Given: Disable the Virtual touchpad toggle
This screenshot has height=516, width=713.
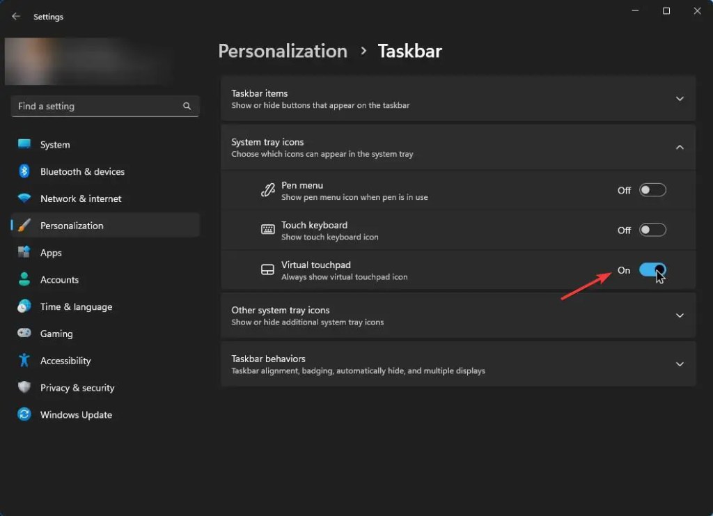Looking at the screenshot, I should 652,269.
